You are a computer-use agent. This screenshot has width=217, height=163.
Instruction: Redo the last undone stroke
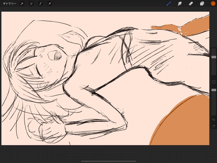214,126
